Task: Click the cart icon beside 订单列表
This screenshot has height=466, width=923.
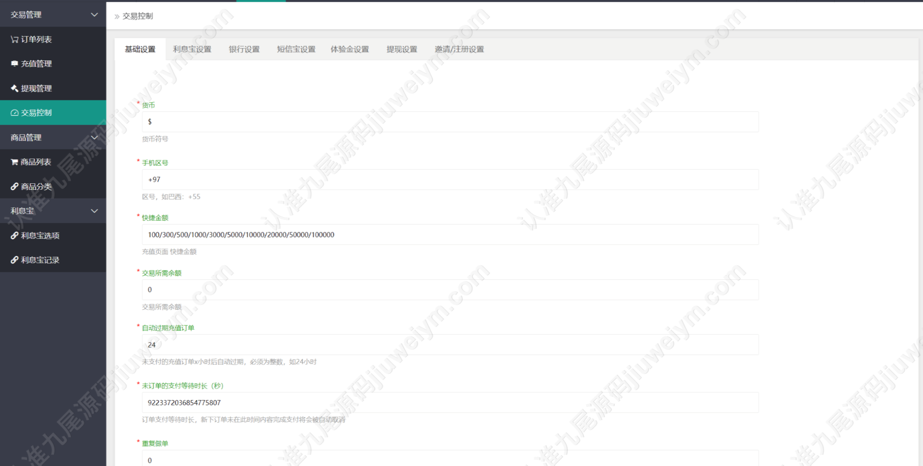Action: pyautogui.click(x=14, y=39)
